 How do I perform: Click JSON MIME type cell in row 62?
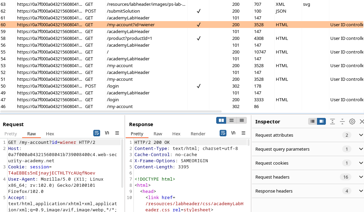point(281,11)
